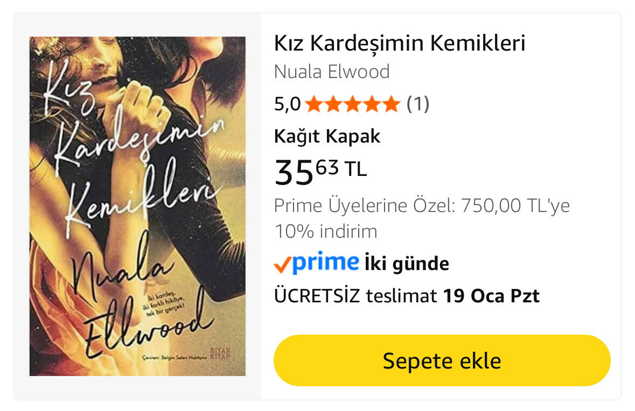This screenshot has width=635, height=411.
Task: Click the blue prime logo text
Action: (325, 262)
